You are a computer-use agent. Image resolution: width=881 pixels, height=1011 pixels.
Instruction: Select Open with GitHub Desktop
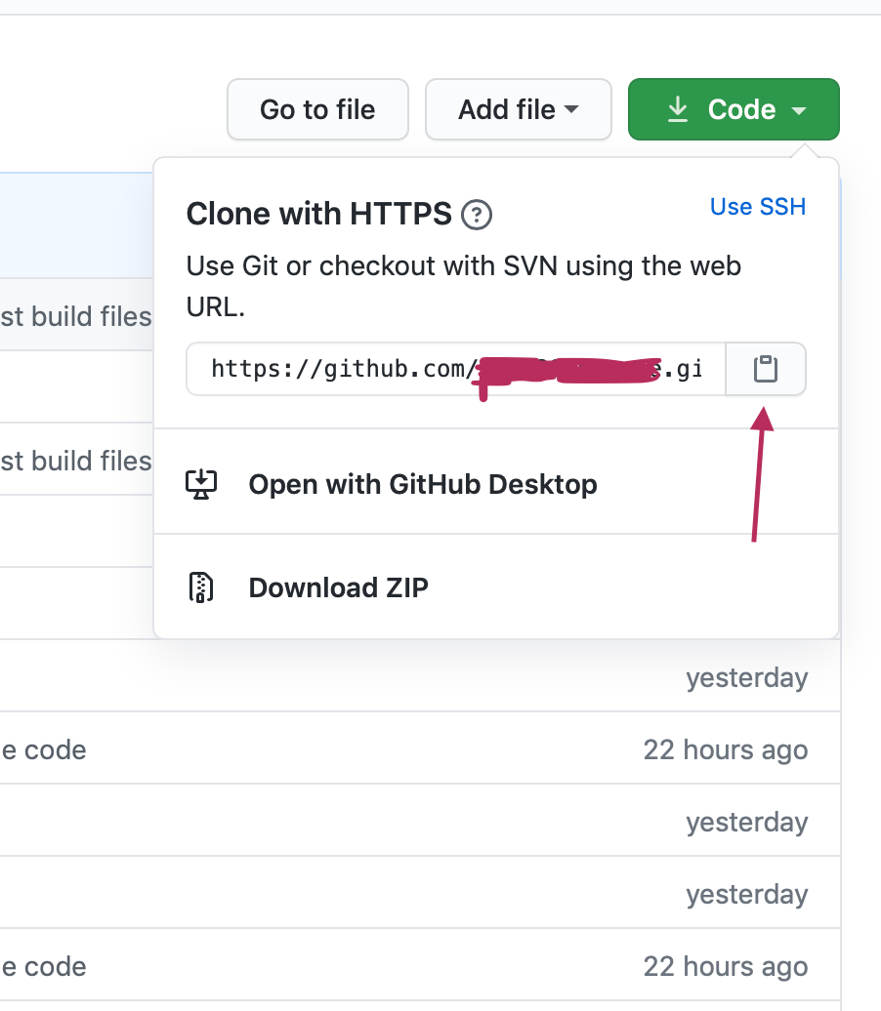(423, 483)
